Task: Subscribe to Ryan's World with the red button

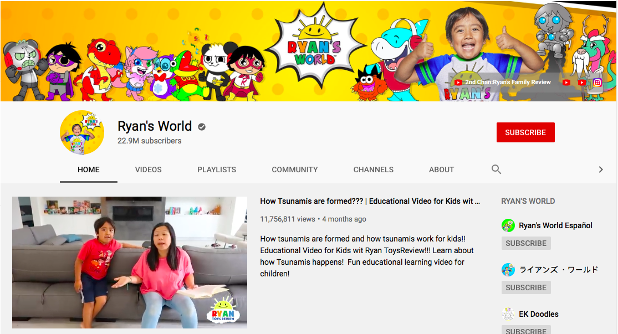Action: (x=525, y=132)
